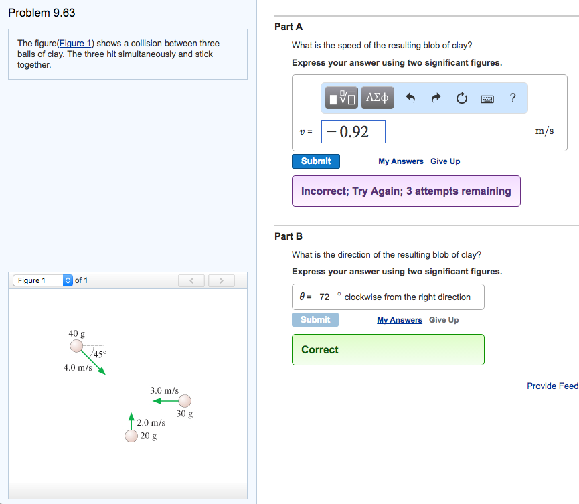
Task: Open My Answers link in Part B
Action: 400,320
